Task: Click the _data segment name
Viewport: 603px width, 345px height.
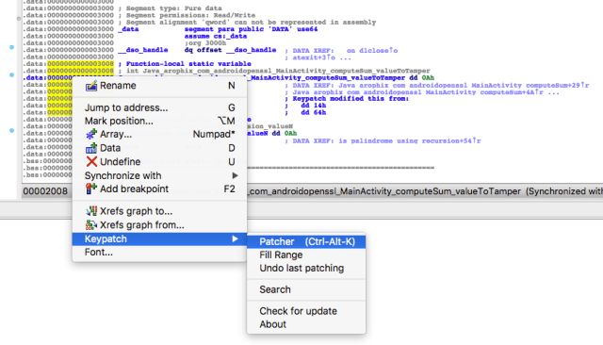Action: click(x=128, y=29)
